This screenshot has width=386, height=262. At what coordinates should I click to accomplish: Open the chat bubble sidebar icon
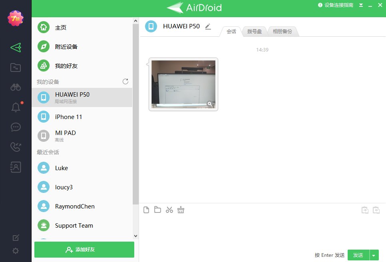coord(16,127)
